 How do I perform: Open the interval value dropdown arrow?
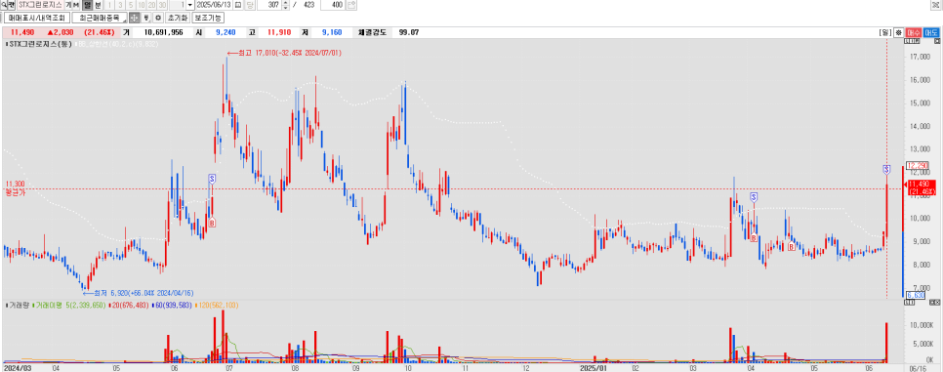click(x=190, y=5)
